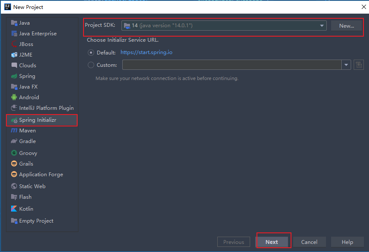Open the https://start.spring.io link
Viewport: 369px width, 252px height.
147,52
